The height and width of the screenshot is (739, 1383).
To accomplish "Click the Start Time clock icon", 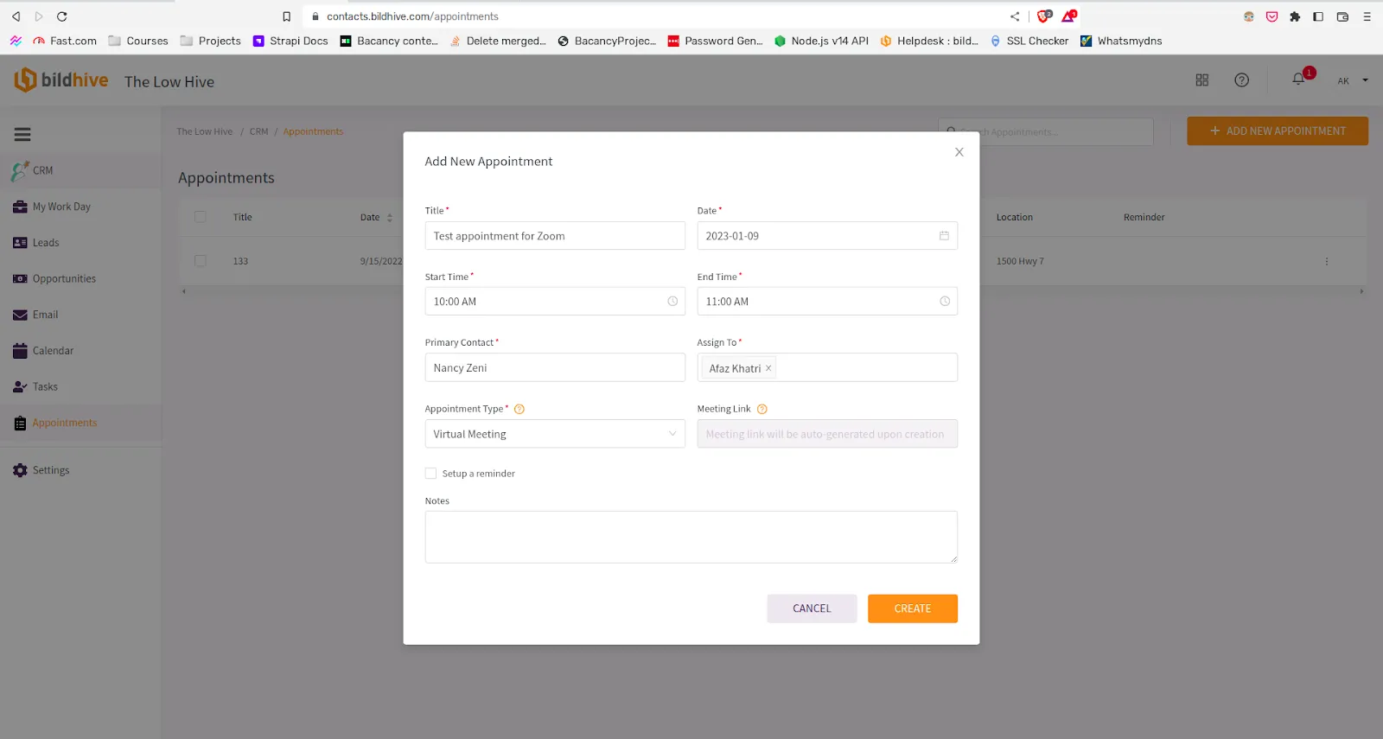I will click(x=672, y=302).
